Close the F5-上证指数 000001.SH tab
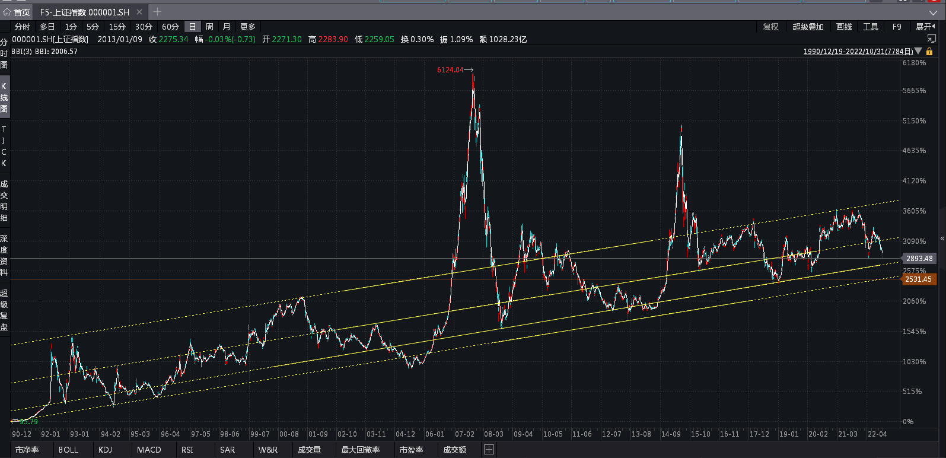This screenshot has height=458, width=946. (139, 12)
